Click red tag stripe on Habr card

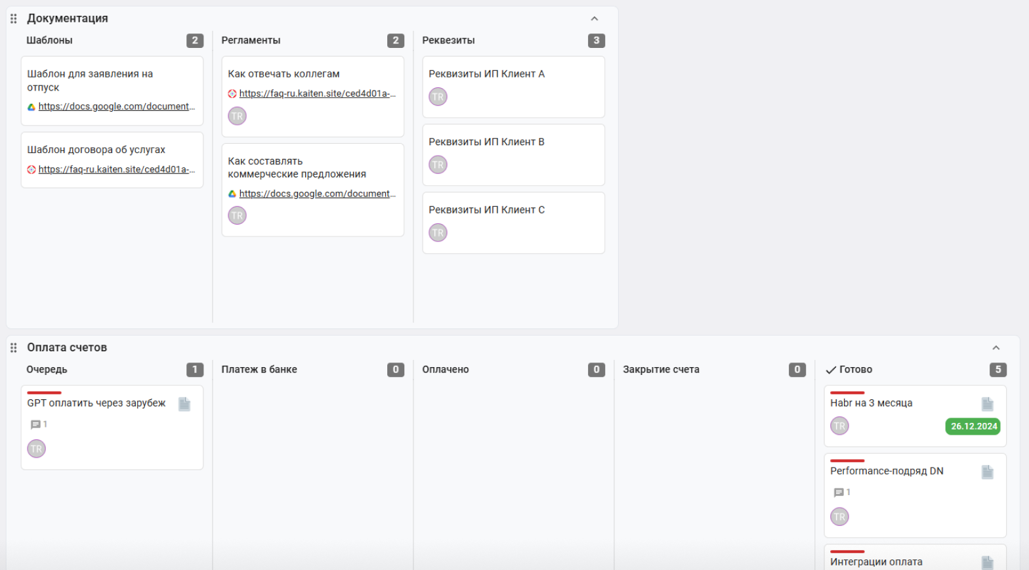tap(847, 393)
